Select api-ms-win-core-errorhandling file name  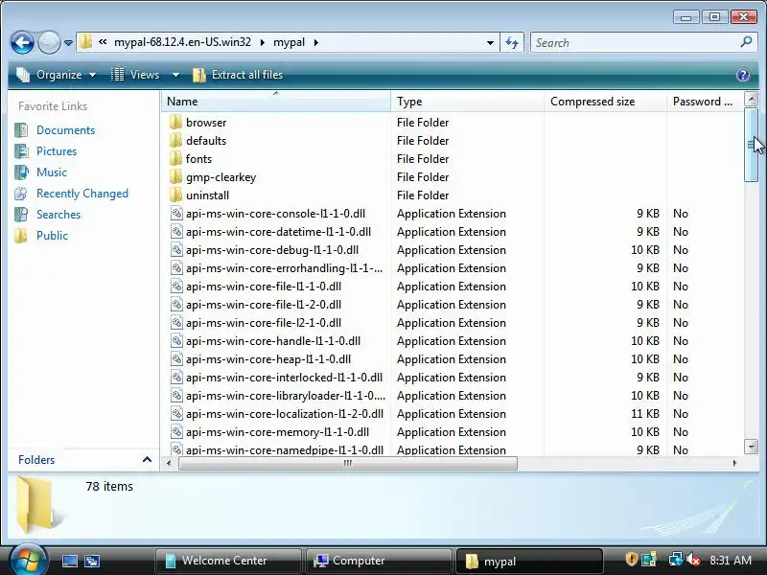point(284,268)
